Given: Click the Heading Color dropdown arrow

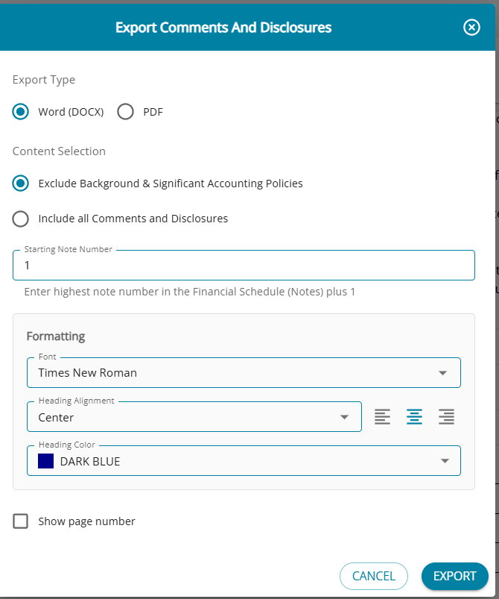Looking at the screenshot, I should pyautogui.click(x=445, y=461).
